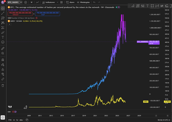Click the red VERKAUF price box

[x=20, y=14]
